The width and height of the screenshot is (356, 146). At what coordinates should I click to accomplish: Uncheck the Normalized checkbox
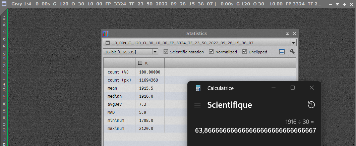[x=211, y=52]
